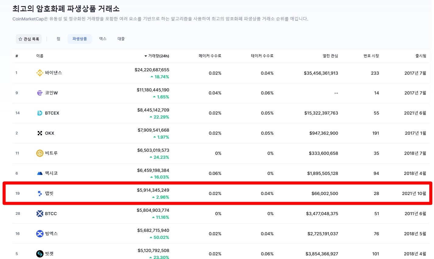Sort table by the # rank column
This screenshot has width=434, height=259.
(17, 56)
